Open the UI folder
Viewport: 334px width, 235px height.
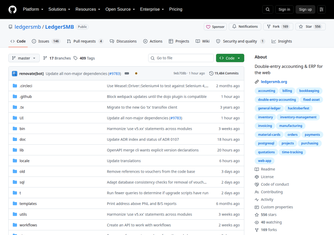(22, 118)
